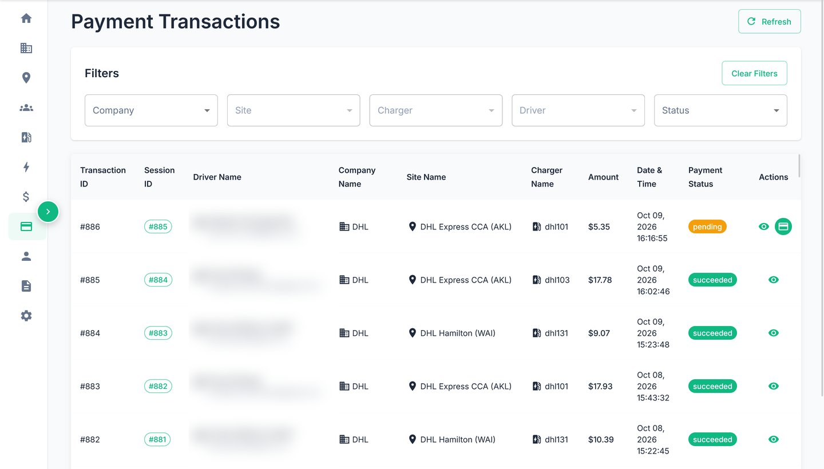Open the document reports icon in sidebar
This screenshot has height=469, width=824.
(x=26, y=286)
